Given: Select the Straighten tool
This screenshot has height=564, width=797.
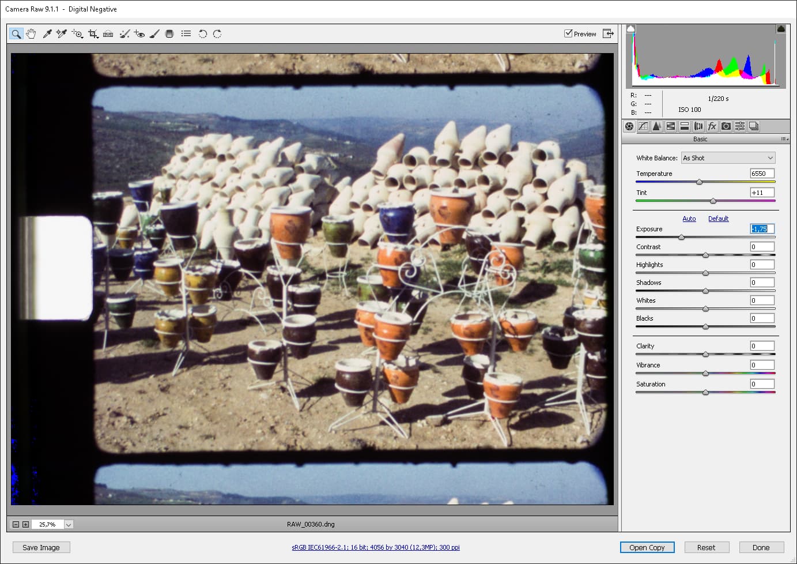Looking at the screenshot, I should coord(108,34).
